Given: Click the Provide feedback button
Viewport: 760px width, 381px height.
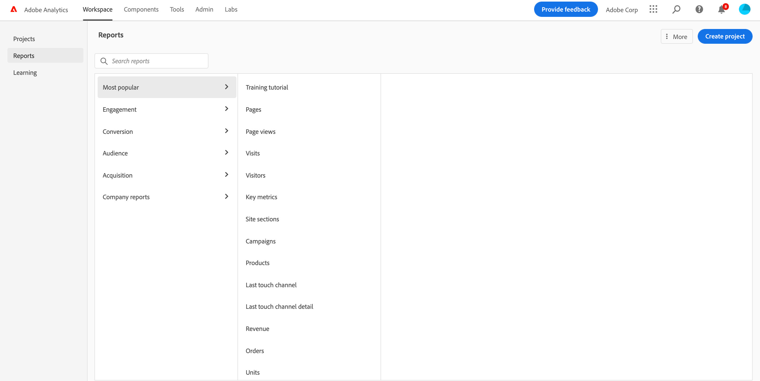Looking at the screenshot, I should [566, 9].
